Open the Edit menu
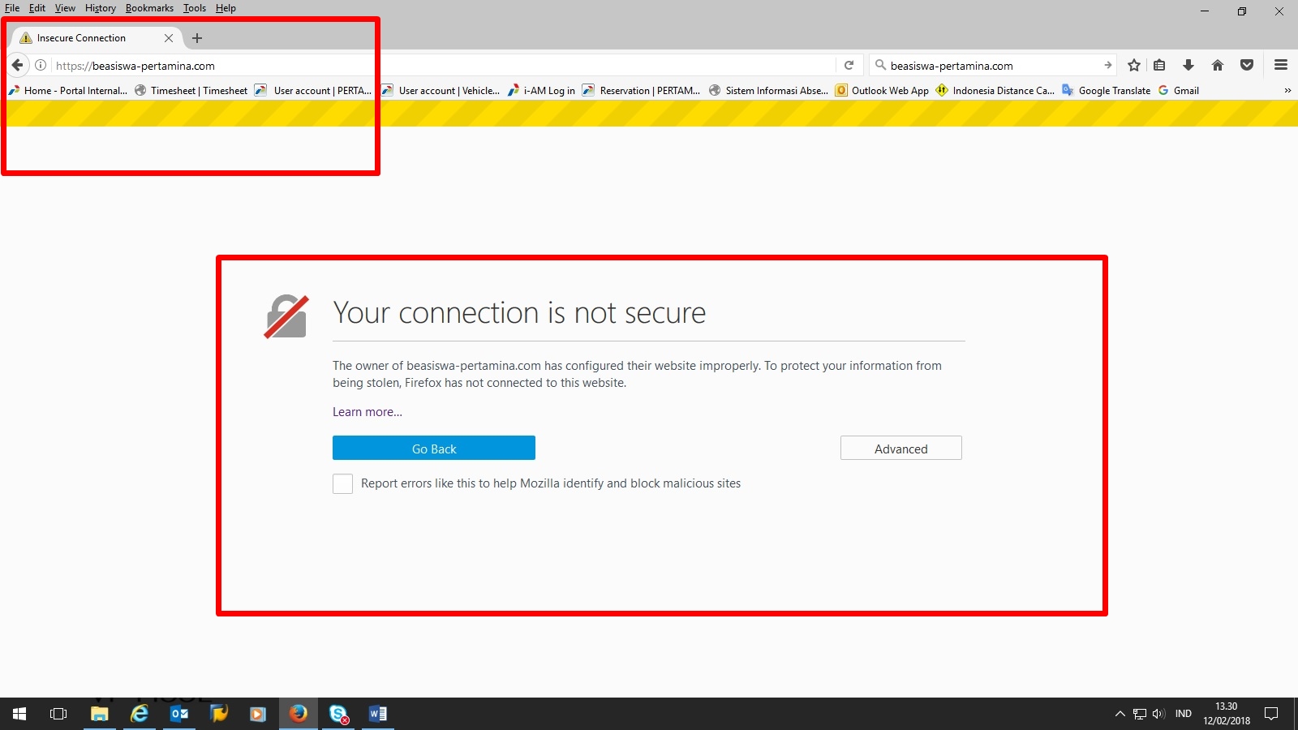Image resolution: width=1298 pixels, height=730 pixels. [x=37, y=8]
